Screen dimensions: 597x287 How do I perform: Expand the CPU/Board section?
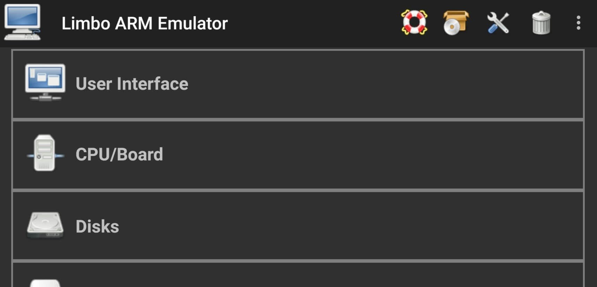point(298,155)
